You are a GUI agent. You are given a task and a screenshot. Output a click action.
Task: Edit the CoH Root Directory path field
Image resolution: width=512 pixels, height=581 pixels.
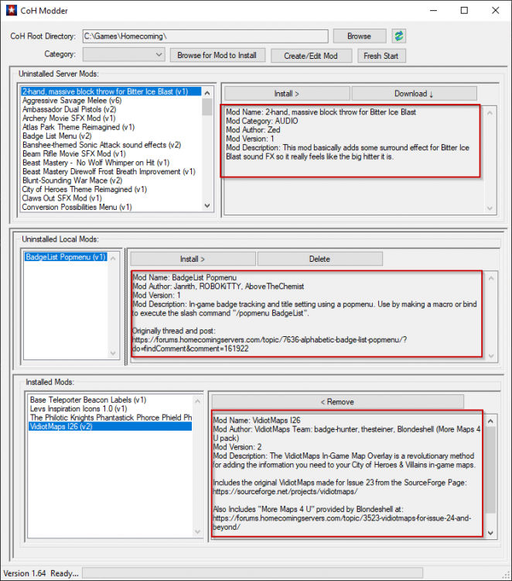pyautogui.click(x=203, y=36)
